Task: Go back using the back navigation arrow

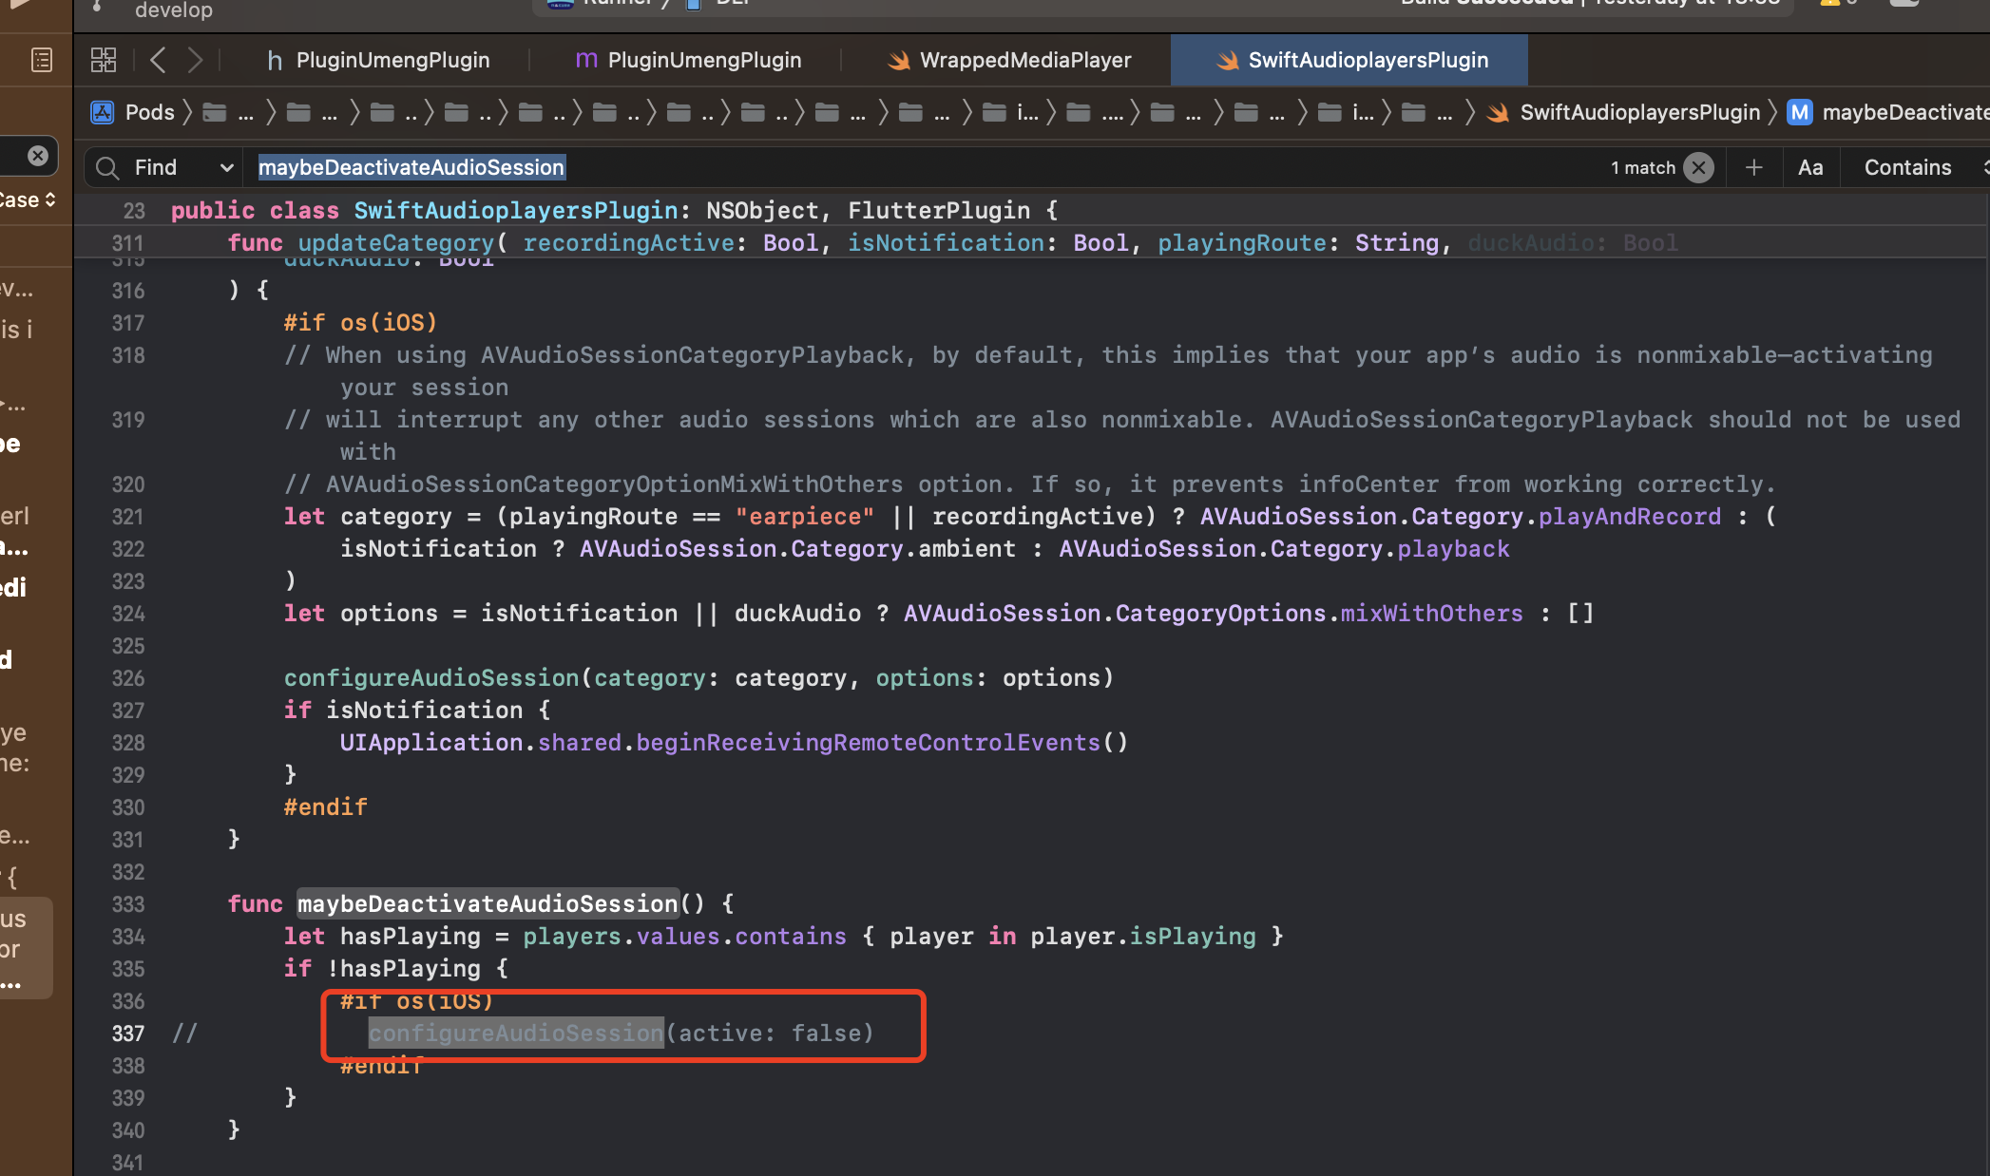Action: 158,59
